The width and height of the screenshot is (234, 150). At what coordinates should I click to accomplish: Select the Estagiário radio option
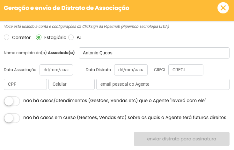(39, 37)
